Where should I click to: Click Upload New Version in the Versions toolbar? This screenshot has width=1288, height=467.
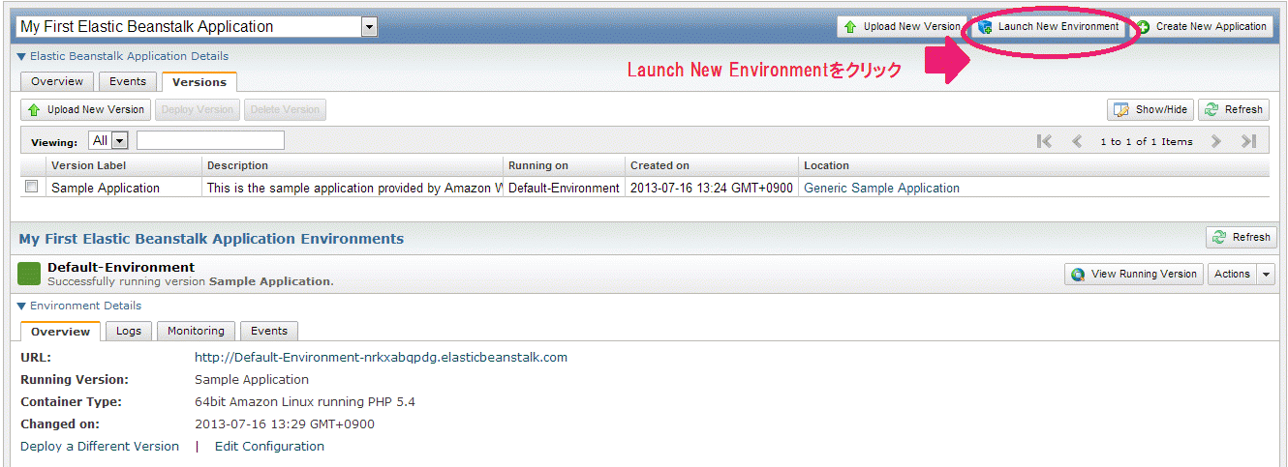86,110
